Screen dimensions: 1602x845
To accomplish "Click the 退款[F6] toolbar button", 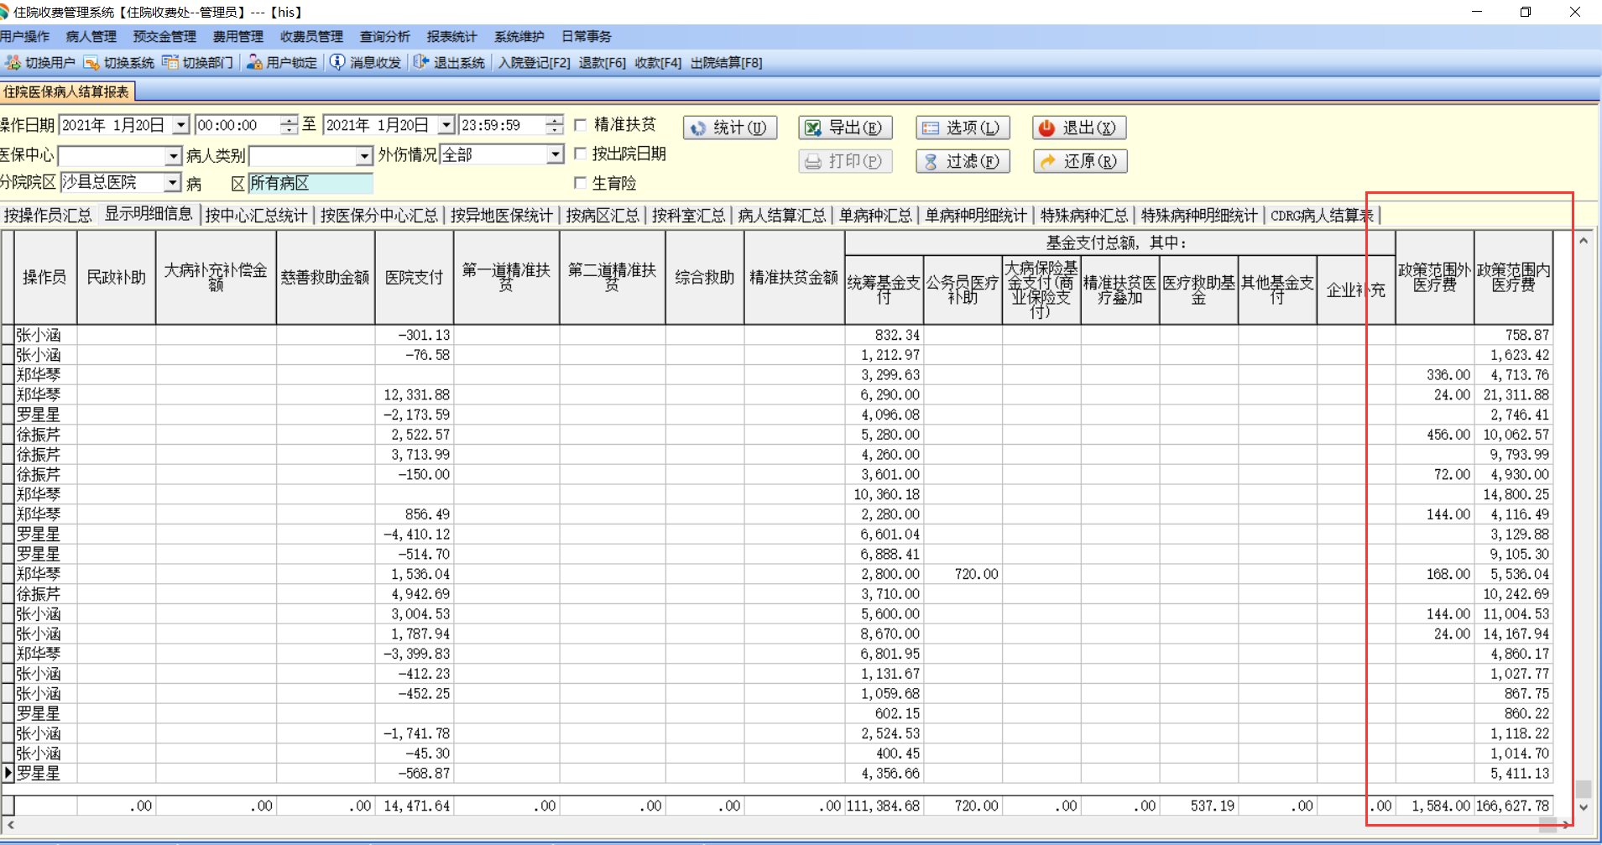I will click(x=603, y=63).
